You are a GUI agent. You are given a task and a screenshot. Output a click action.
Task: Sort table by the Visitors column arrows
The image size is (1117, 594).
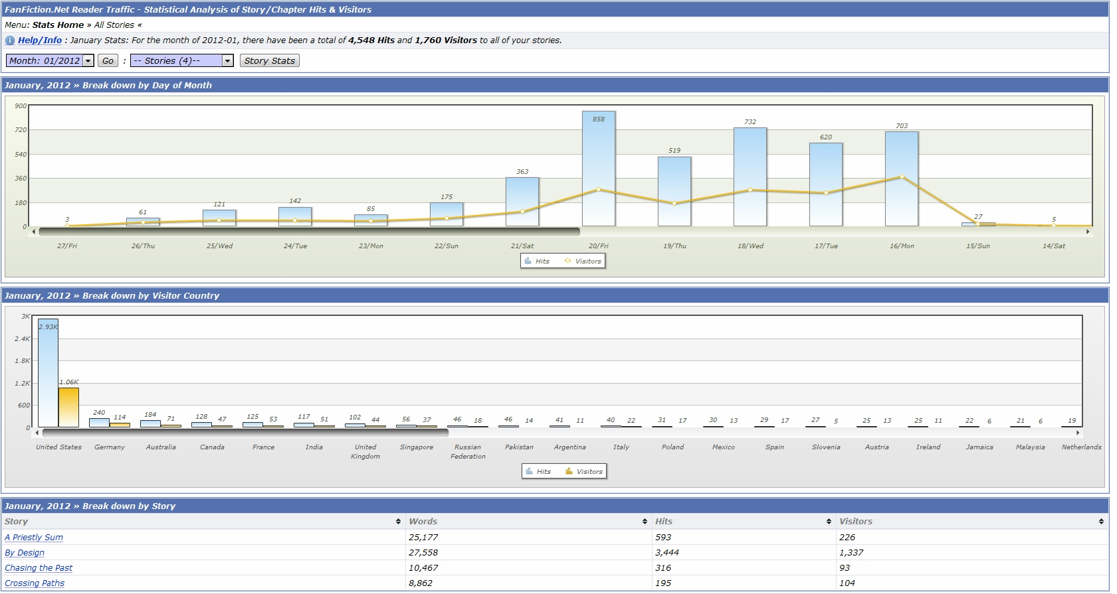[x=1101, y=522]
